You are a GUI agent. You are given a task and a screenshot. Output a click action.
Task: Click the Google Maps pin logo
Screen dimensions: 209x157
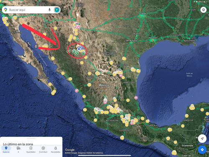coord(5,10)
